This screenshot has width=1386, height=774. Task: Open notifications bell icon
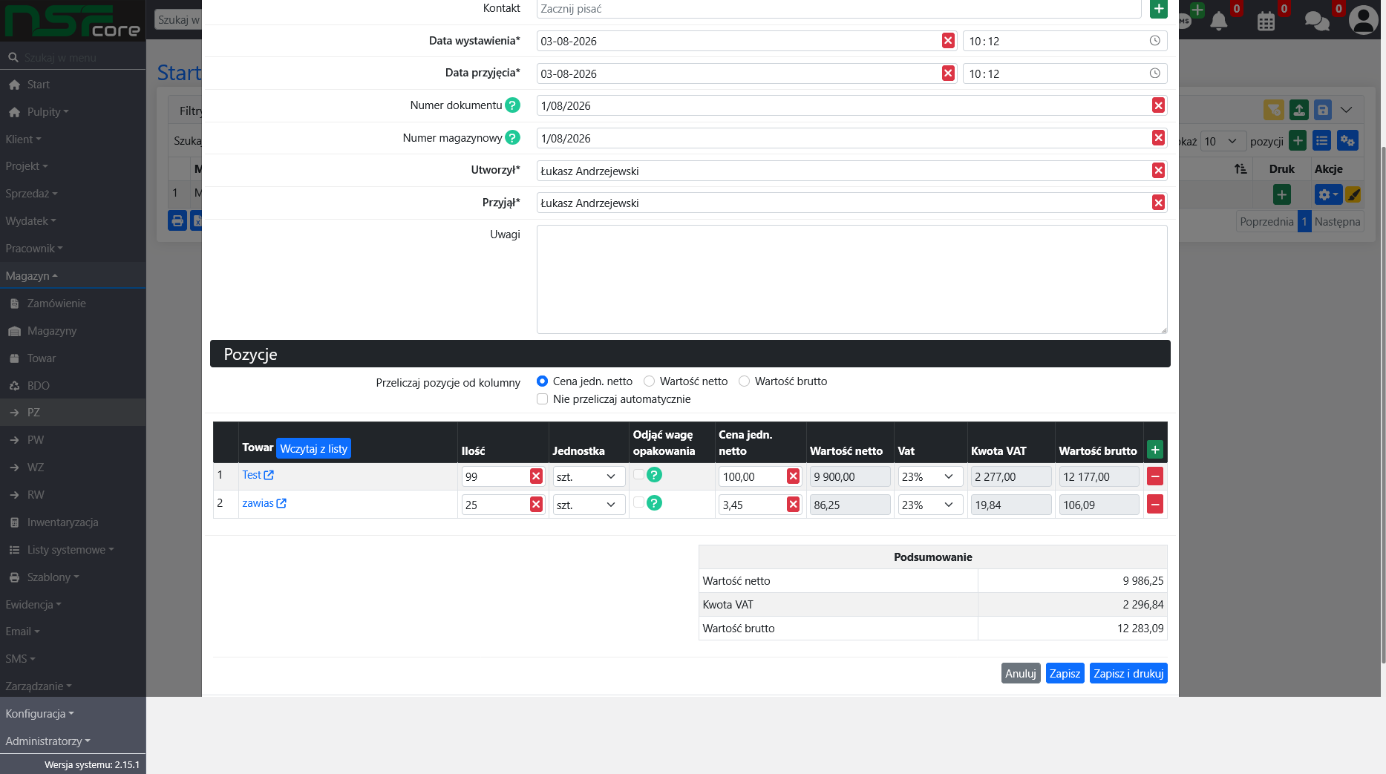pyautogui.click(x=1218, y=21)
